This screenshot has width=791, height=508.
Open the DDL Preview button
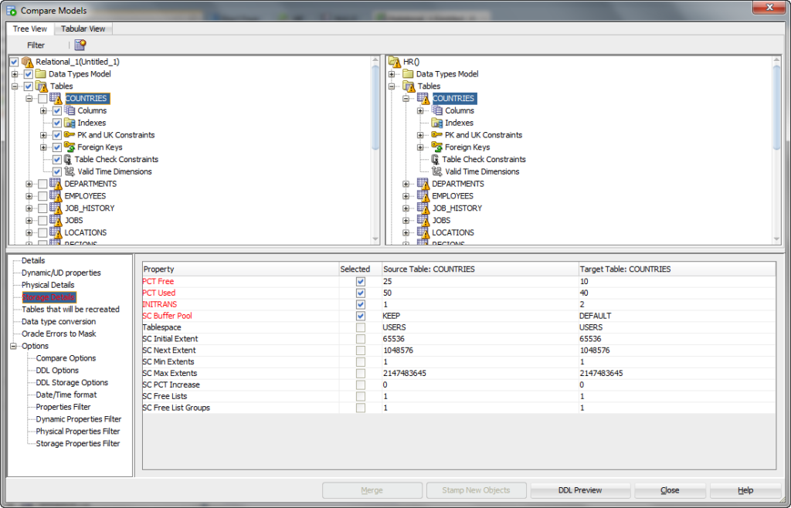(x=580, y=490)
